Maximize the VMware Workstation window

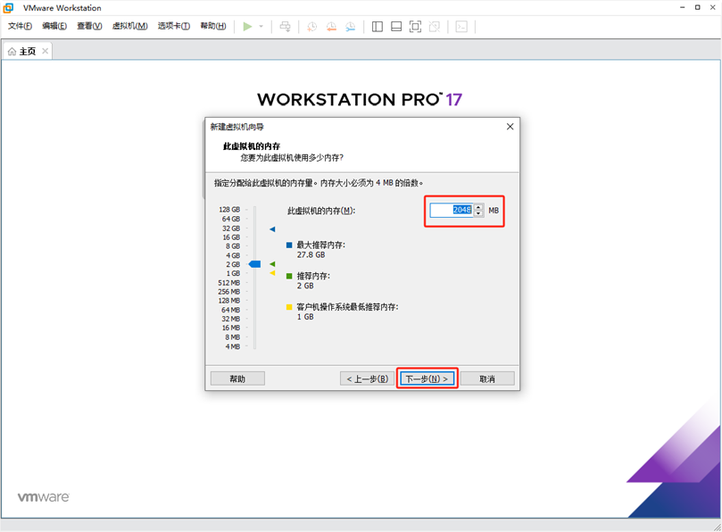click(698, 7)
